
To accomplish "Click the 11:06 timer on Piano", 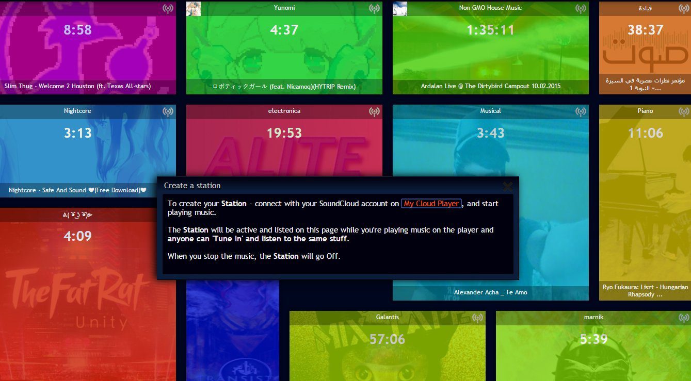I will click(645, 133).
